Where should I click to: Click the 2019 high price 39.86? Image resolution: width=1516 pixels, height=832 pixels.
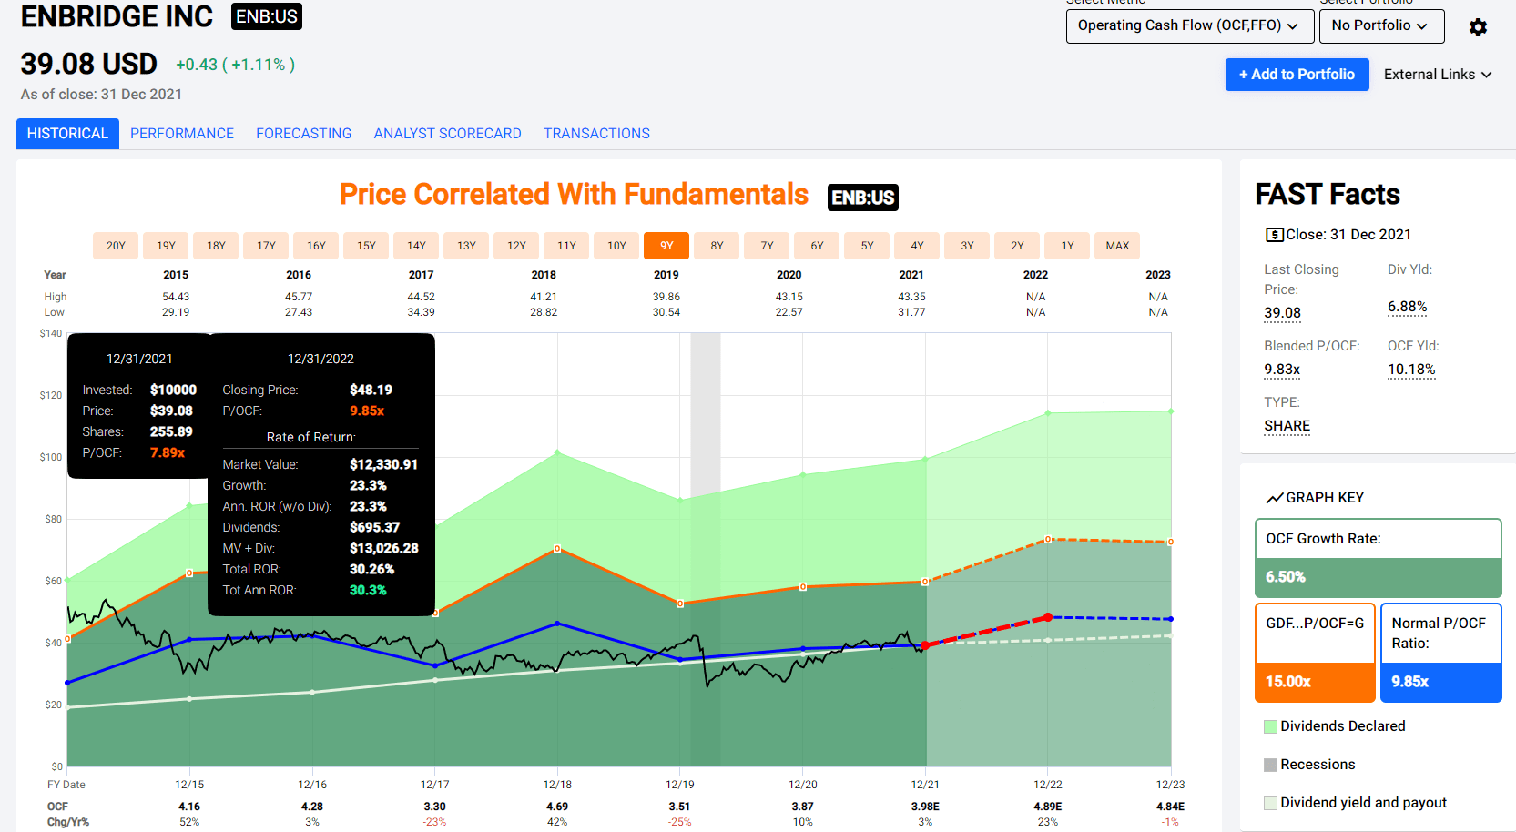point(666,297)
